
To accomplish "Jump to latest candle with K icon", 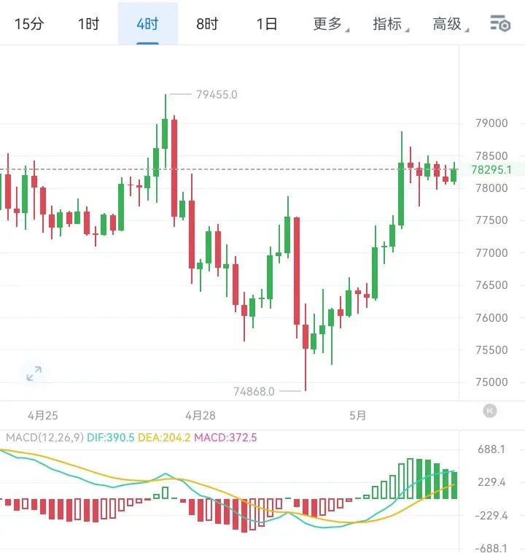I will coord(490,411).
